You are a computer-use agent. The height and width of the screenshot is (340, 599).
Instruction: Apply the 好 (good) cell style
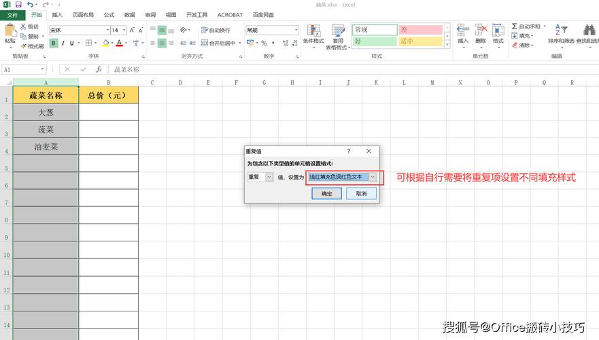pyautogui.click(x=375, y=41)
